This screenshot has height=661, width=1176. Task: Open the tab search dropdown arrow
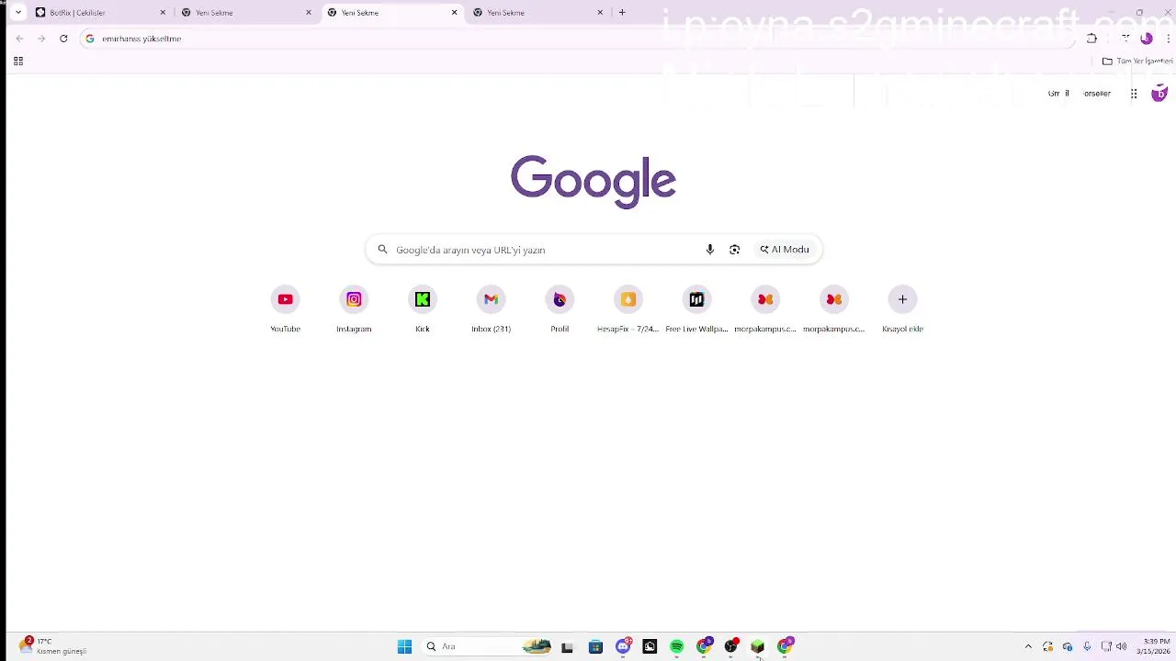click(x=17, y=13)
